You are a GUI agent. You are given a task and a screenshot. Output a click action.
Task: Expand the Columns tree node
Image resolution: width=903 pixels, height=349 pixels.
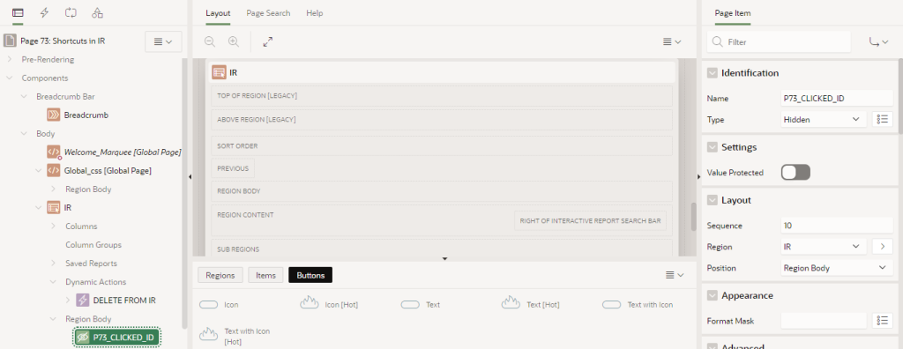click(x=53, y=226)
